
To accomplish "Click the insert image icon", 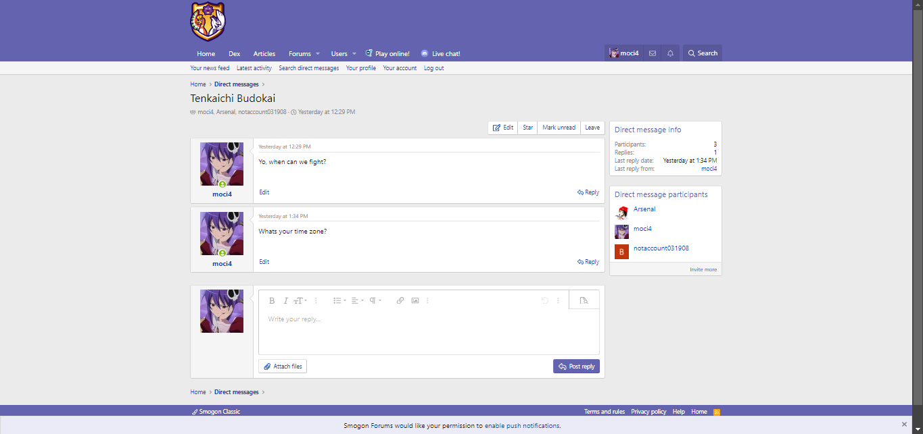I will pyautogui.click(x=415, y=300).
